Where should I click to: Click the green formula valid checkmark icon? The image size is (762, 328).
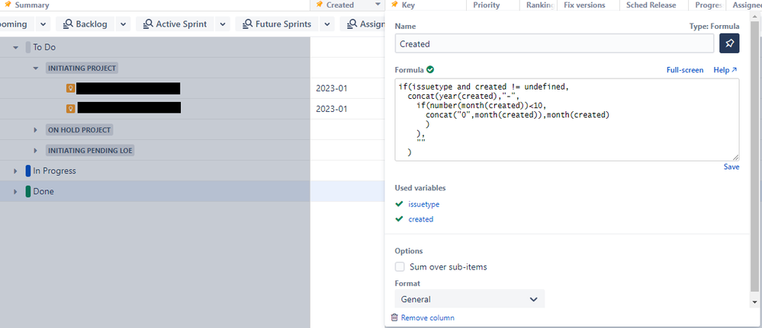click(x=430, y=69)
